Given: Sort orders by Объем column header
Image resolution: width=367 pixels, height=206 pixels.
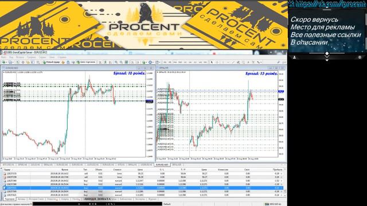Looking at the screenshot, I should click(x=99, y=170).
